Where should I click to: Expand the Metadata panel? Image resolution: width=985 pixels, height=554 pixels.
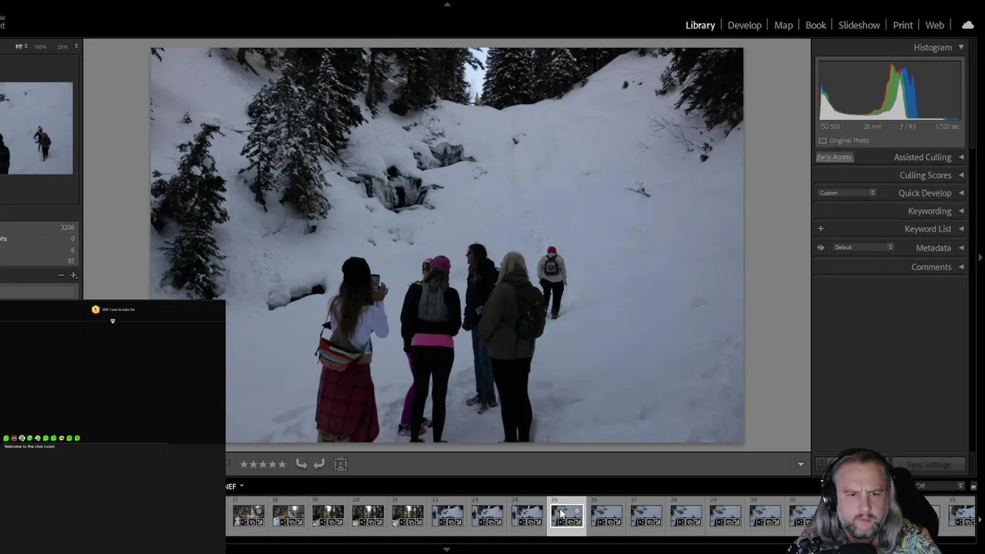point(960,248)
